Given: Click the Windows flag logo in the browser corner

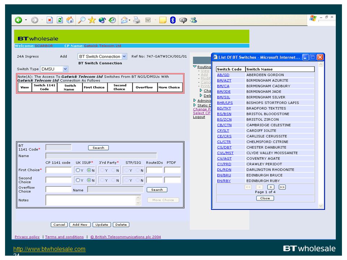Looking at the screenshot, I should tap(313, 18).
